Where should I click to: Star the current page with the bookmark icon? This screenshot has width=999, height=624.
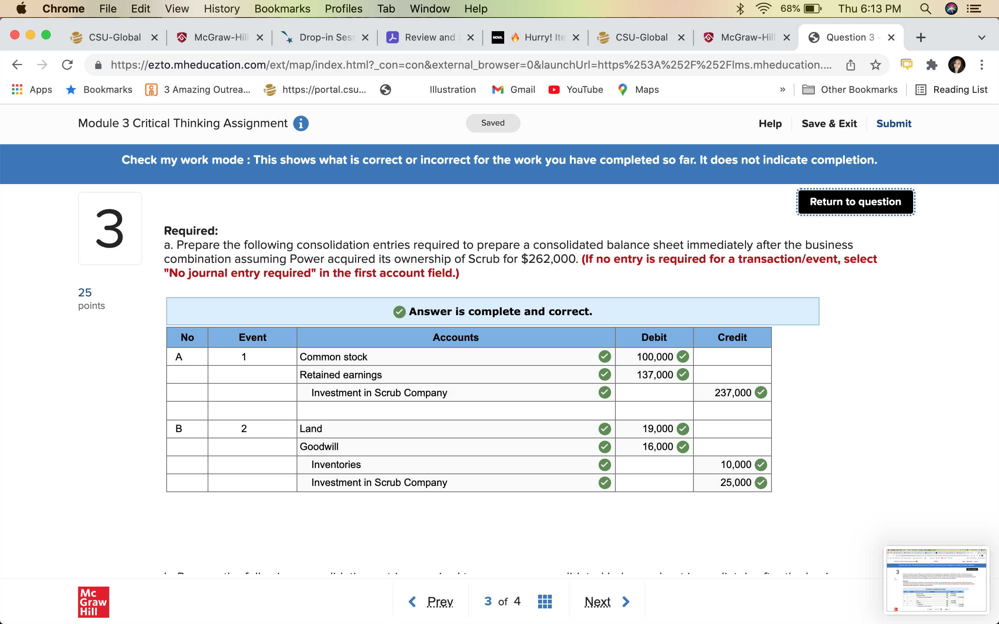(x=875, y=65)
